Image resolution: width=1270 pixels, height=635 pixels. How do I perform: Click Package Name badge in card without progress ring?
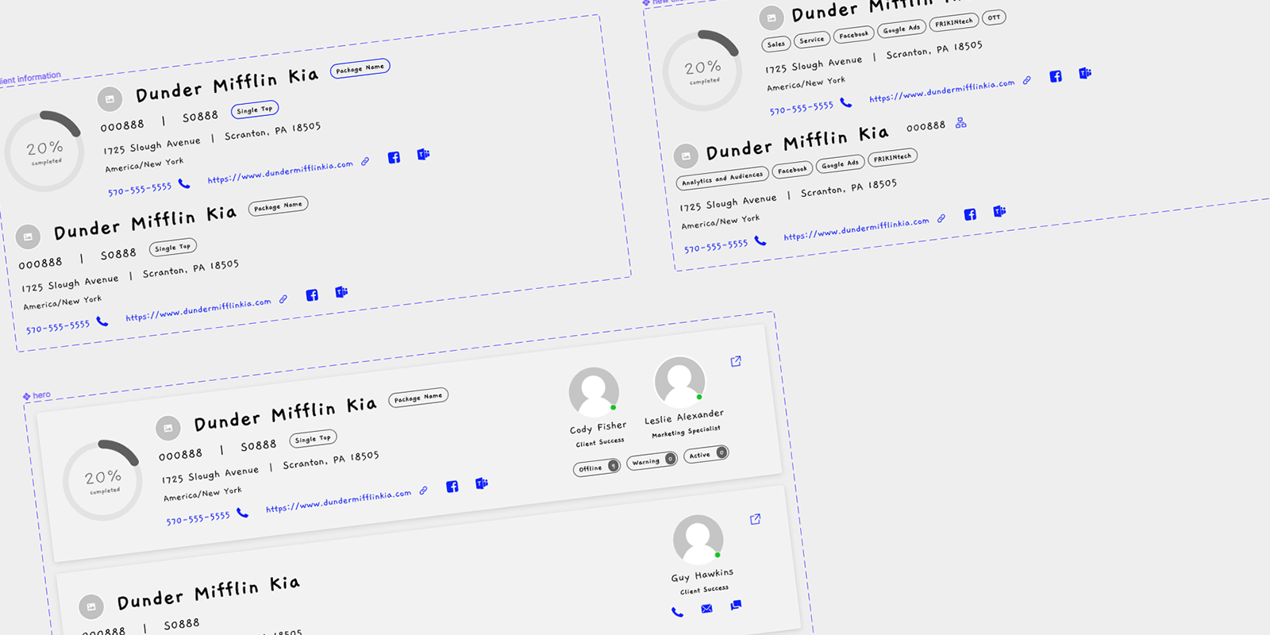[278, 206]
